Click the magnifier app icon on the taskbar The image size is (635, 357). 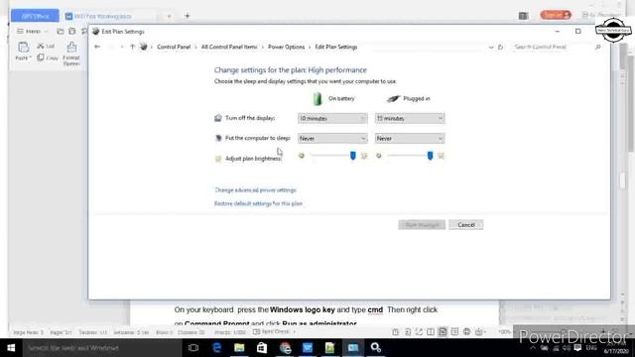[x=376, y=348]
